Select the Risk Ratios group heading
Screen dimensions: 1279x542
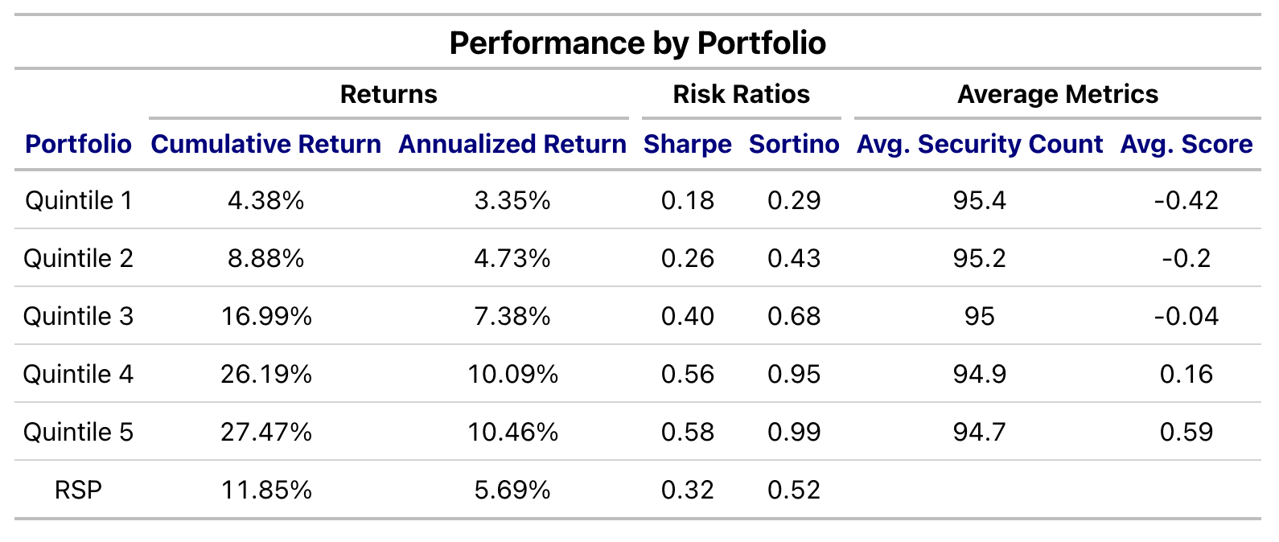(x=741, y=94)
